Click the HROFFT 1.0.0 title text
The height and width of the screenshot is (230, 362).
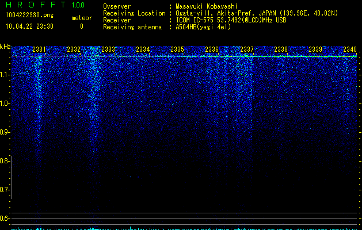click(45, 5)
